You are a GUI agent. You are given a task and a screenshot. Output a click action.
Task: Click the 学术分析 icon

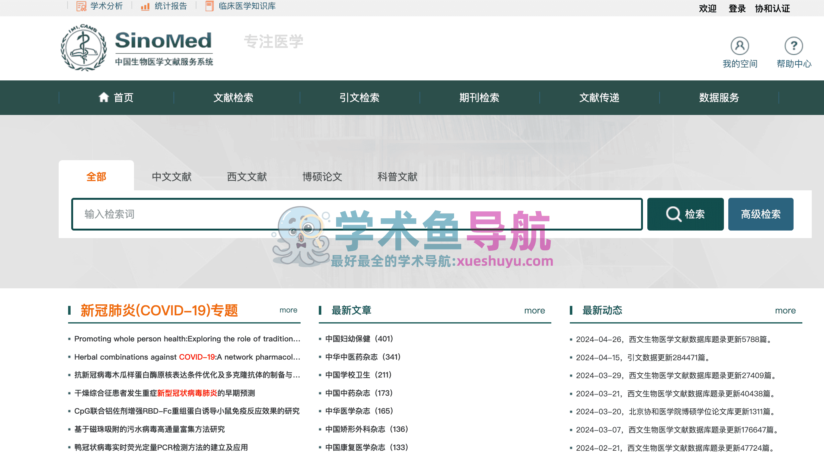point(81,6)
